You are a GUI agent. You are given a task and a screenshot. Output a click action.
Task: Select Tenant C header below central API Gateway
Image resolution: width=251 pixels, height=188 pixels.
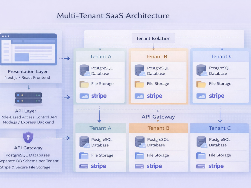[220, 128]
